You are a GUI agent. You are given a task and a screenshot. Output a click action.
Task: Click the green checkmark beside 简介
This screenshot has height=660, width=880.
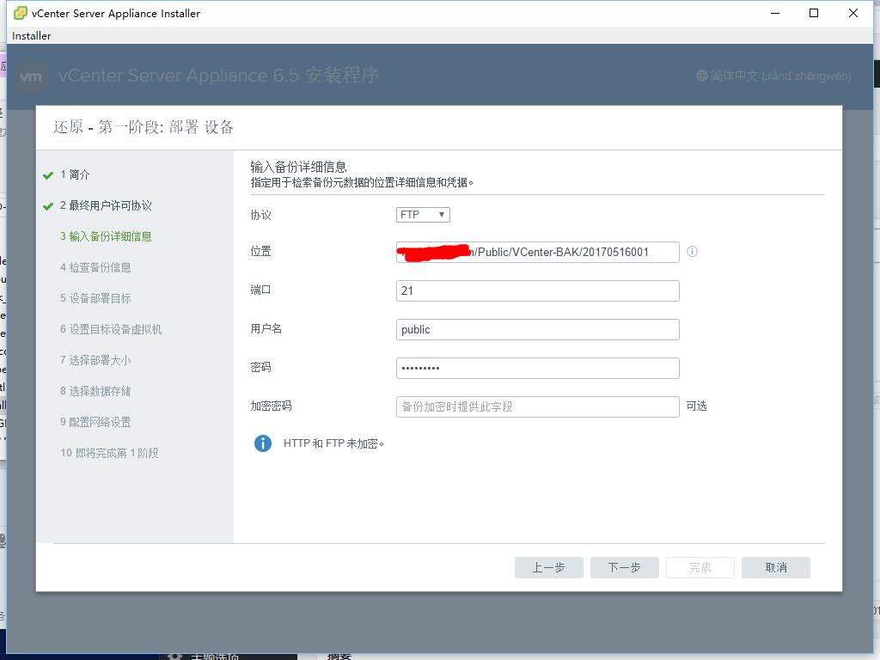point(48,175)
